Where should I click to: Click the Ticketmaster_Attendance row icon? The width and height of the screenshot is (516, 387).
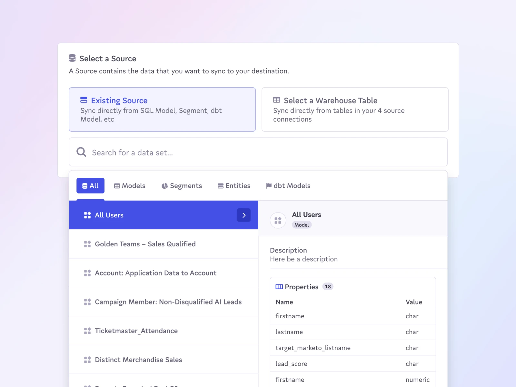click(x=87, y=331)
